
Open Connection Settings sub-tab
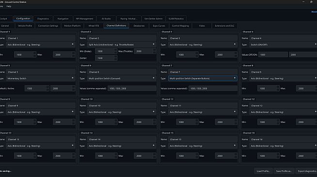tap(48, 26)
